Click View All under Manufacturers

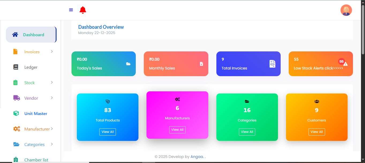(x=177, y=130)
